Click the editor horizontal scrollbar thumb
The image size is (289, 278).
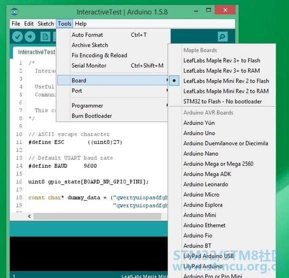tap(97, 216)
